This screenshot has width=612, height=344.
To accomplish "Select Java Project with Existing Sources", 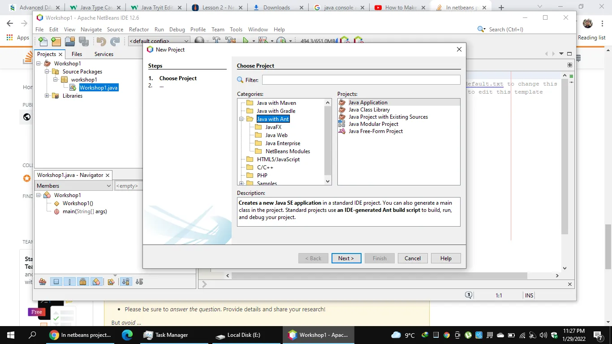I will coord(388,117).
